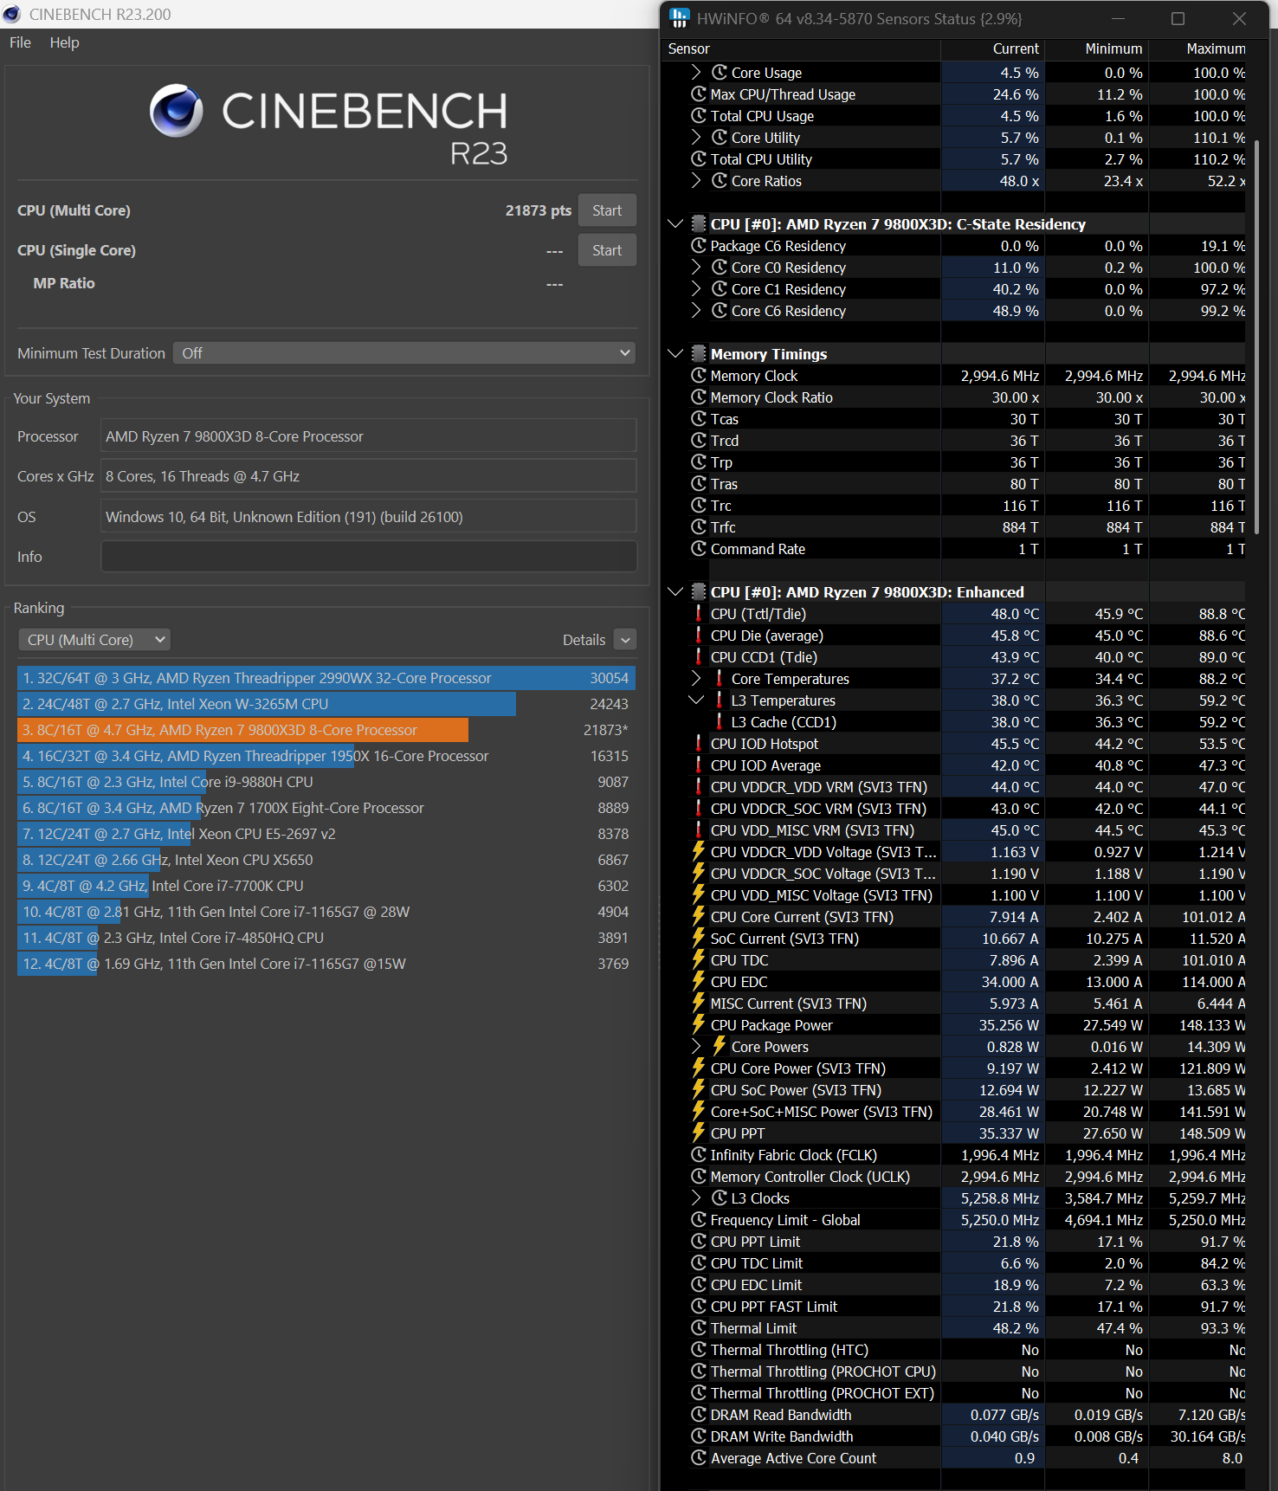Maximize the HWiNFO Sensors Status window
This screenshot has width=1278, height=1491.
(1178, 18)
